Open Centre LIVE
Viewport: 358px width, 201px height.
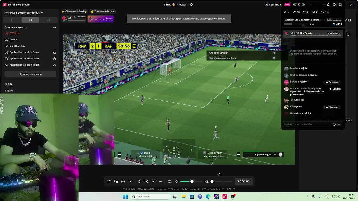(x=273, y=5)
